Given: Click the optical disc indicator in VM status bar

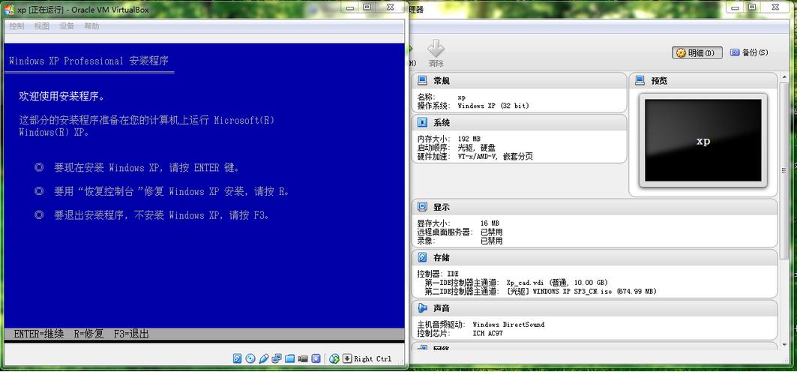Looking at the screenshot, I should [250, 358].
